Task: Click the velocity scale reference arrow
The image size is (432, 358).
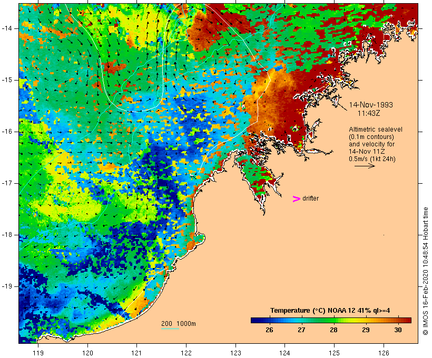Action: click(x=365, y=166)
